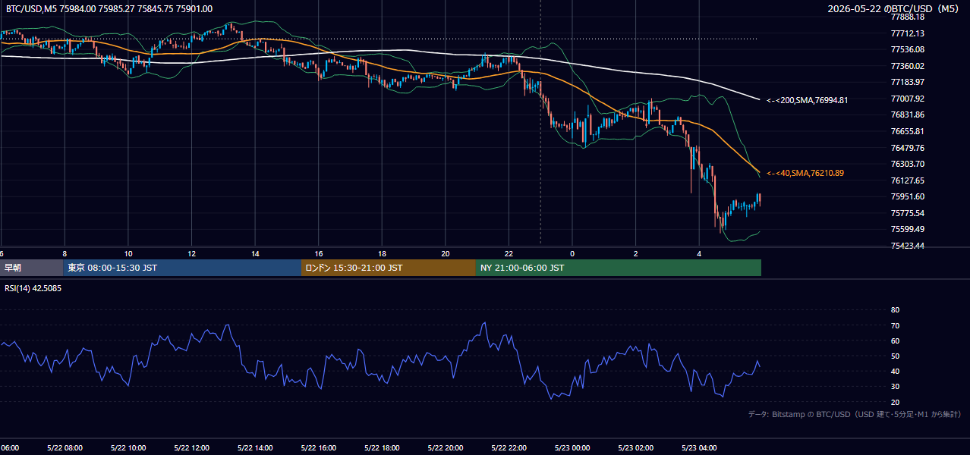Click the bottom date label 5/22 18:00
Image resolution: width=970 pixels, height=455 pixels.
[381, 447]
